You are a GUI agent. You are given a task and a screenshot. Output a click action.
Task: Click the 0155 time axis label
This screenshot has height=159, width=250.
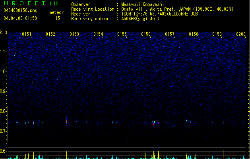[122, 34]
